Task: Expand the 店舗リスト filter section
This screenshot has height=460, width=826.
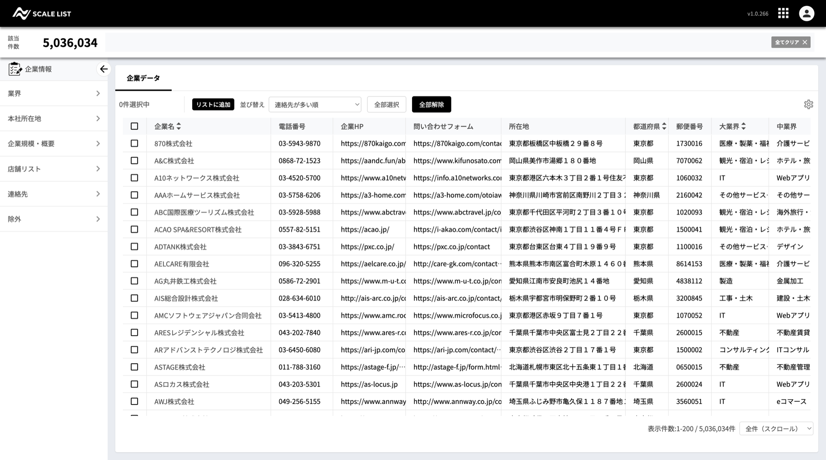Action: [x=54, y=169]
